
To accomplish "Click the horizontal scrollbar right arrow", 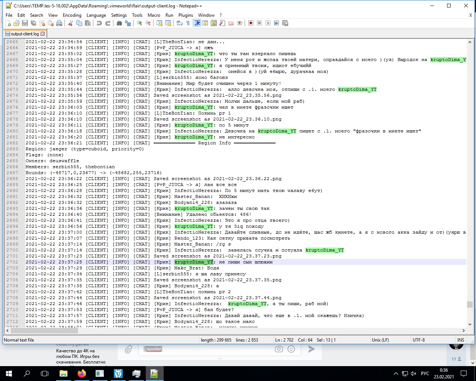I will pos(463,330).
